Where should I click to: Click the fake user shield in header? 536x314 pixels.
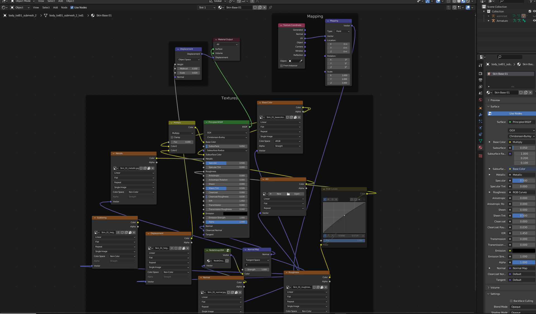tap(255, 8)
